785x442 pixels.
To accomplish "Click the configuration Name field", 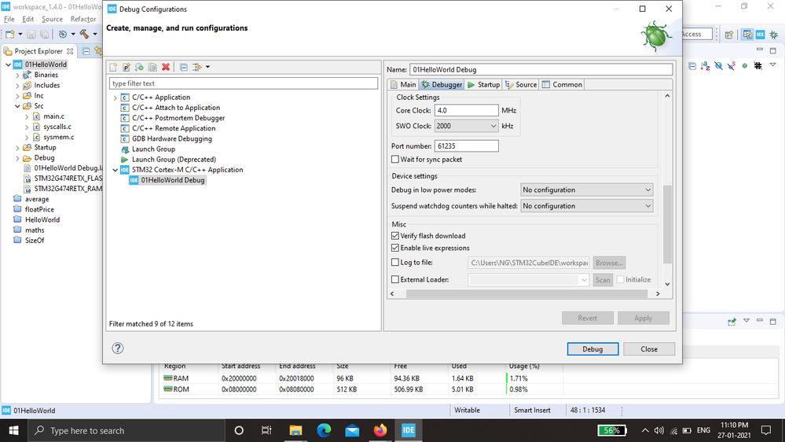I will 541,70.
